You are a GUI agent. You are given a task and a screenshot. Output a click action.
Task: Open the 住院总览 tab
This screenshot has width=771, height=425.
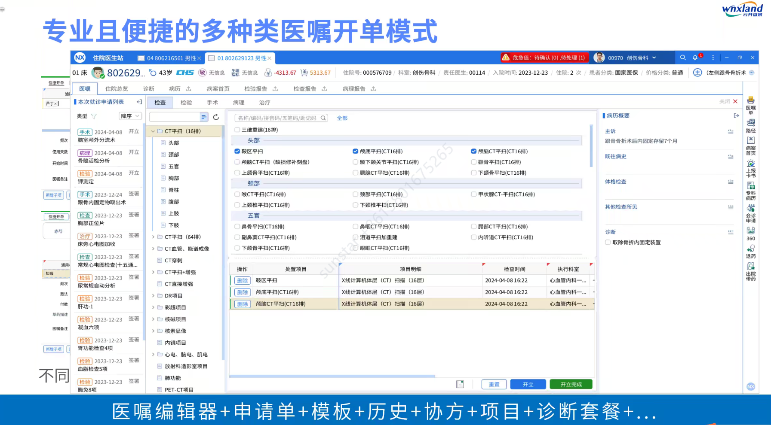coord(117,89)
